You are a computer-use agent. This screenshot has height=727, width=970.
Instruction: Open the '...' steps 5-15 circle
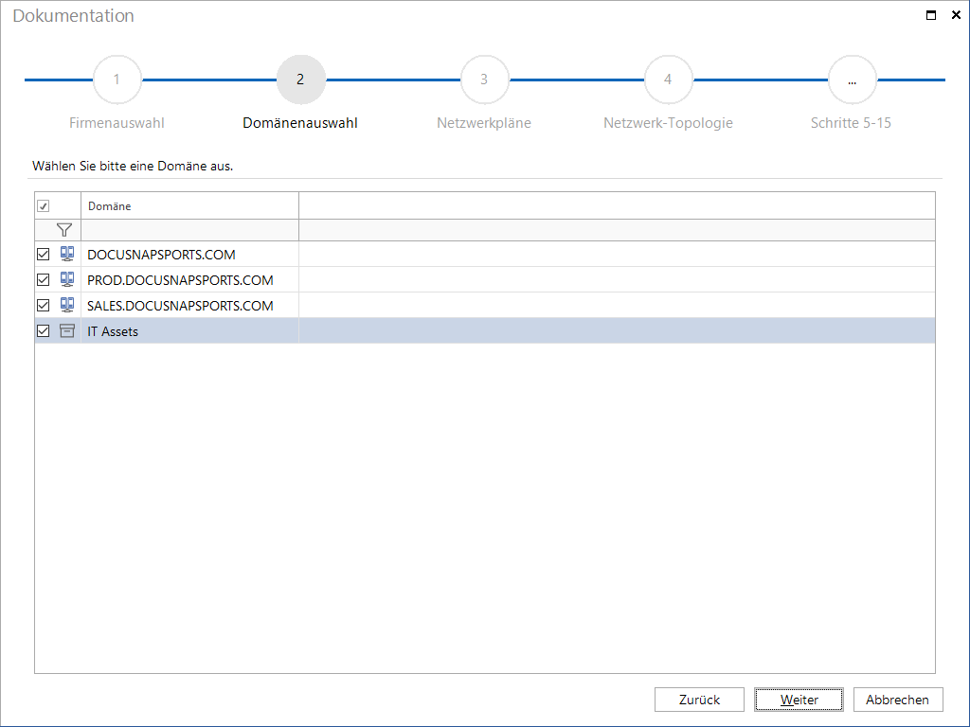[x=852, y=80]
